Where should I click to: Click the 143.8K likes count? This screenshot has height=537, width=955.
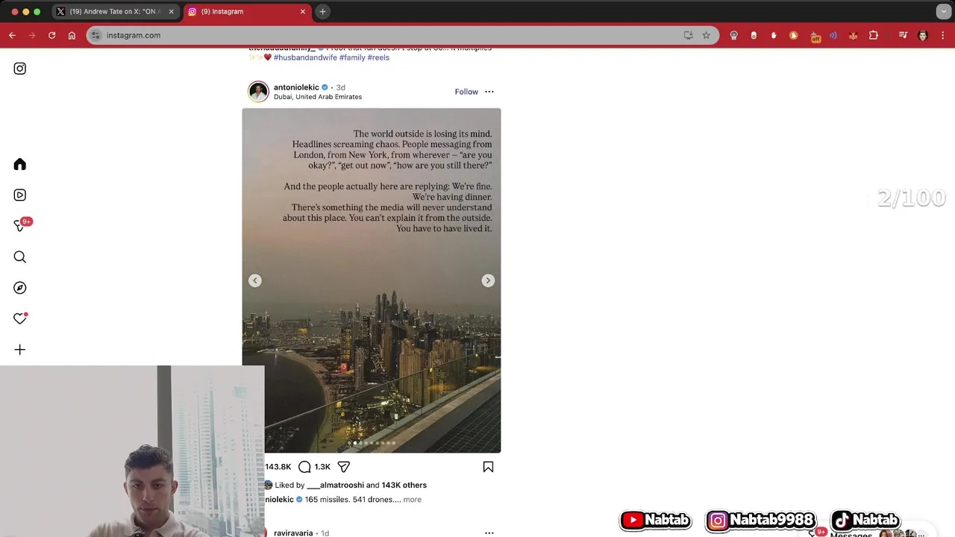click(278, 467)
